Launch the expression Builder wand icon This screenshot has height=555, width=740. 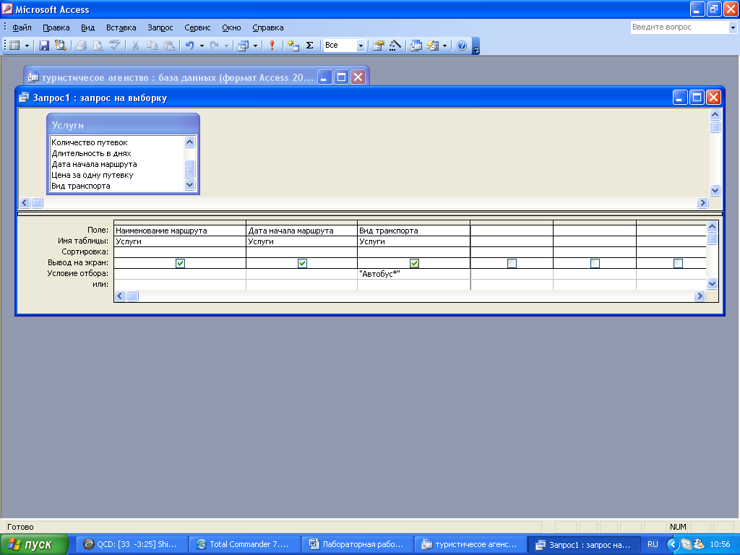(x=395, y=46)
